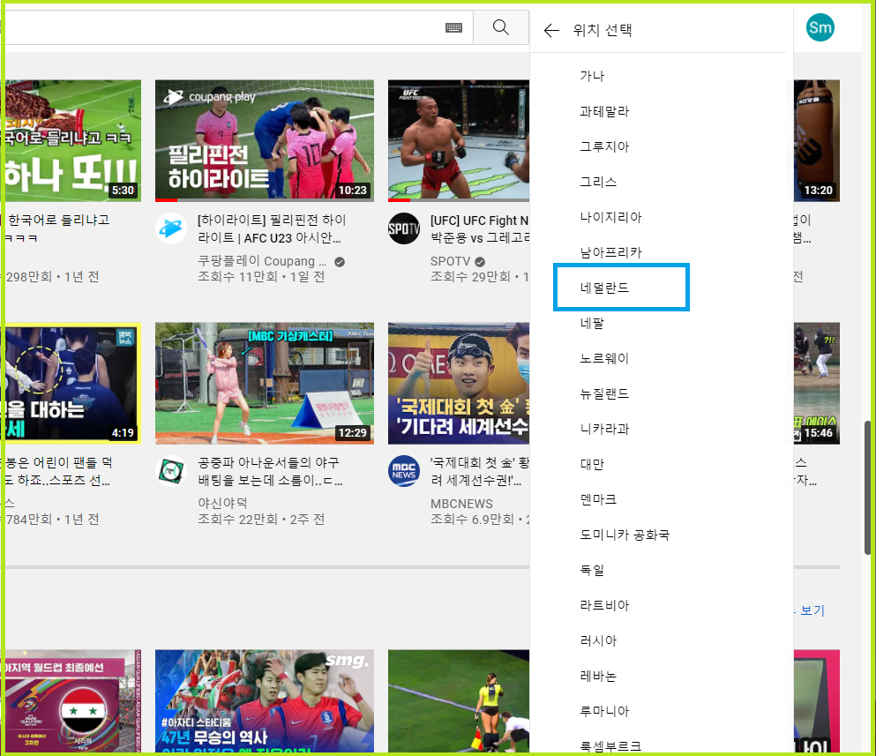Open the [하이라이트] 필리핀전 video title
This screenshot has width=876, height=756.
272,229
